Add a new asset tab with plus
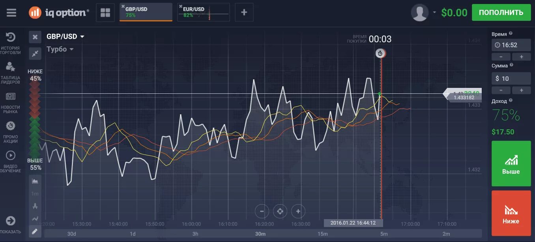Image resolution: width=535 pixels, height=242 pixels. tap(244, 13)
